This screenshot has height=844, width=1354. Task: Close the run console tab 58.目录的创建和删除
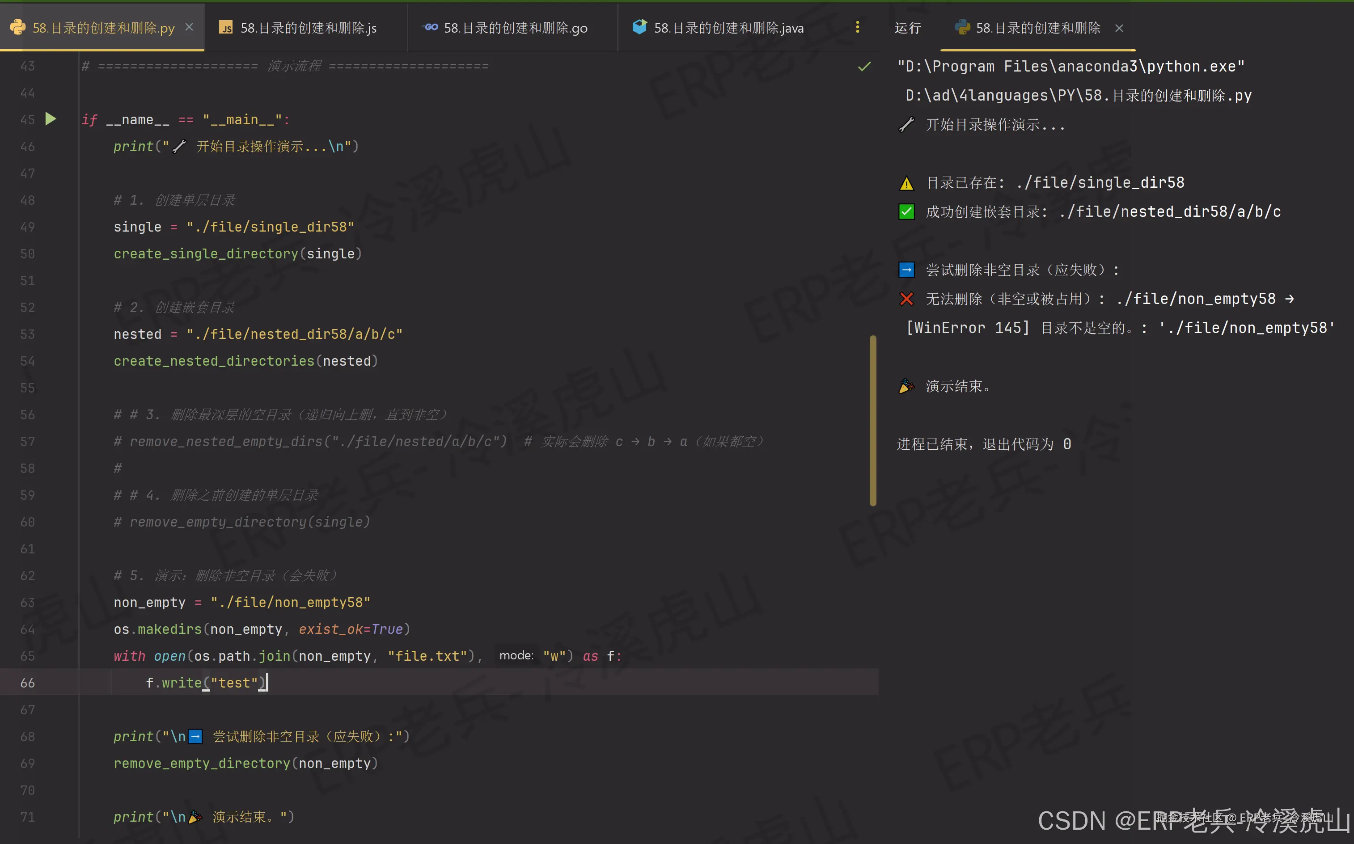click(x=1118, y=28)
